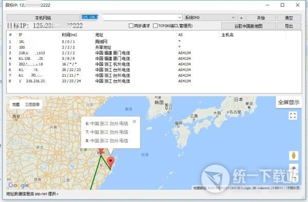Close the map info popup
308x202 pixels.
(134, 122)
